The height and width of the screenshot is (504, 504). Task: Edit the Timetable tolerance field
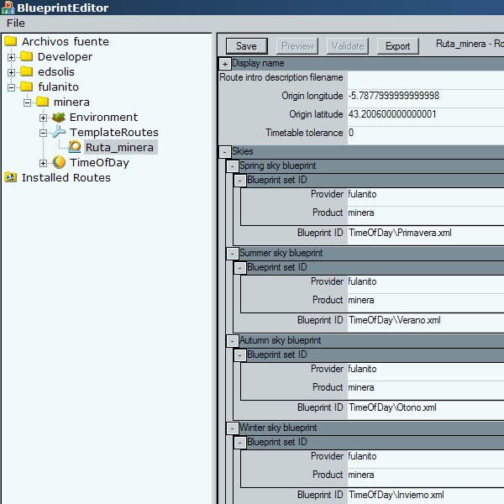[424, 133]
